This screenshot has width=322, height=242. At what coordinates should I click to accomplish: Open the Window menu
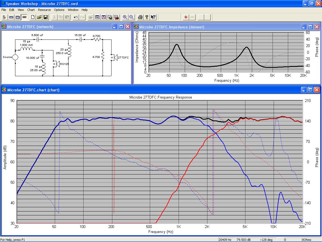[x=73, y=10]
